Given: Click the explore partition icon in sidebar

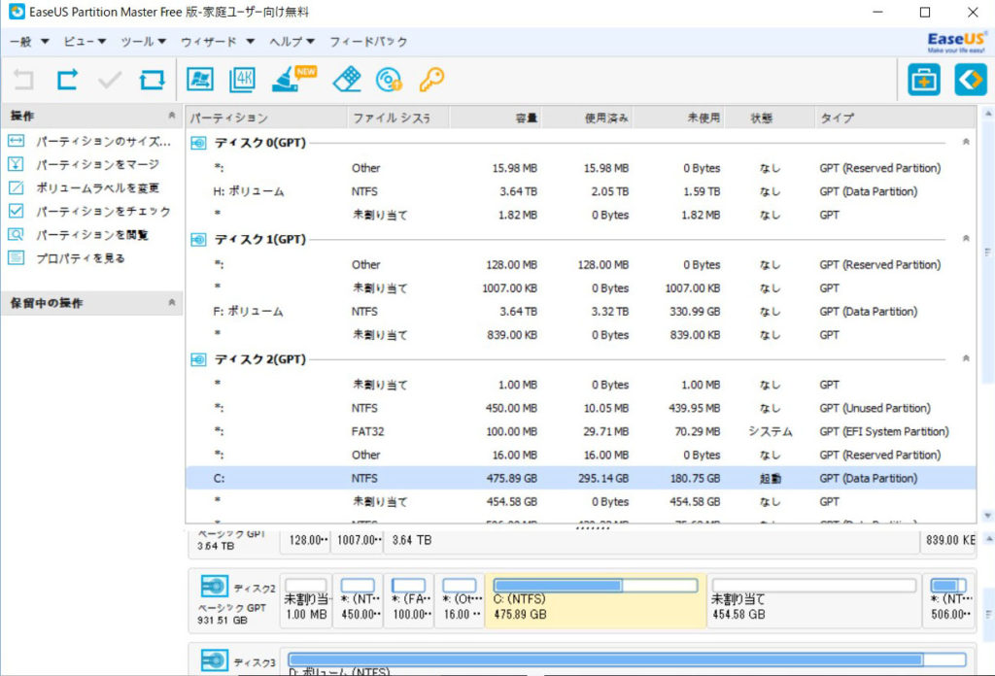Looking at the screenshot, I should coord(16,235).
